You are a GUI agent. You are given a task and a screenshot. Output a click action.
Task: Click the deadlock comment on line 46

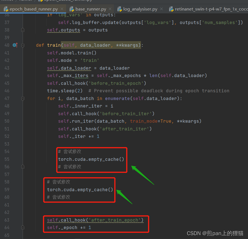[x=159, y=91]
